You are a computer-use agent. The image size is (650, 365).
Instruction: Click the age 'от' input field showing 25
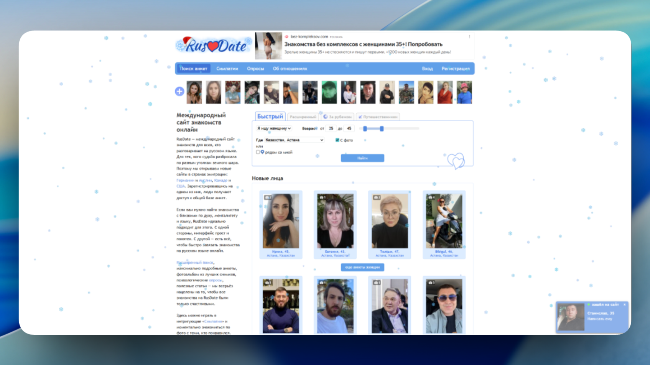[x=331, y=128]
